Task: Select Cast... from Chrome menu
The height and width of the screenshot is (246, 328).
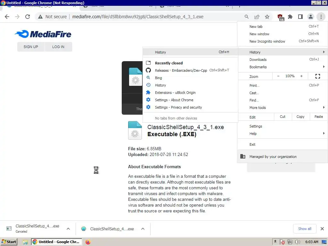Action: coord(283,93)
